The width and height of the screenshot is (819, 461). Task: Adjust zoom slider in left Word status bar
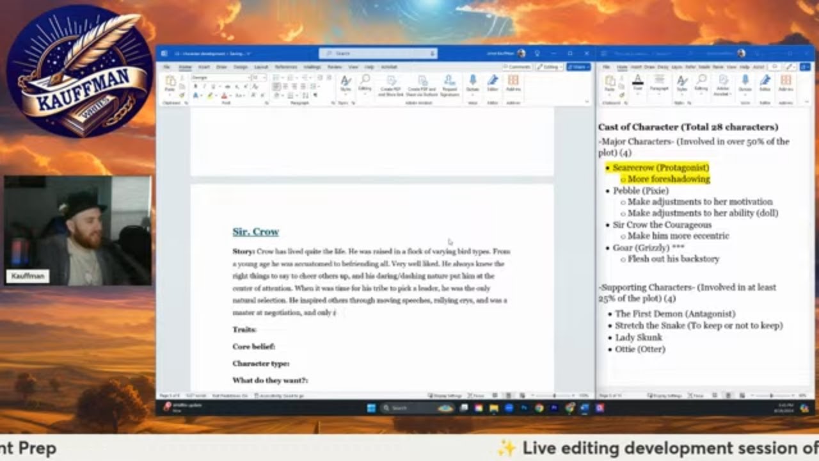click(x=553, y=396)
